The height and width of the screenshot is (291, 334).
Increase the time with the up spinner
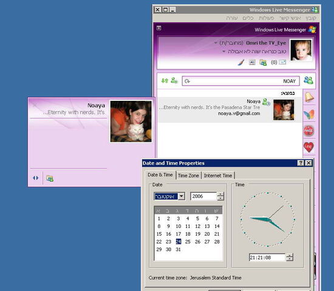pos(290,255)
